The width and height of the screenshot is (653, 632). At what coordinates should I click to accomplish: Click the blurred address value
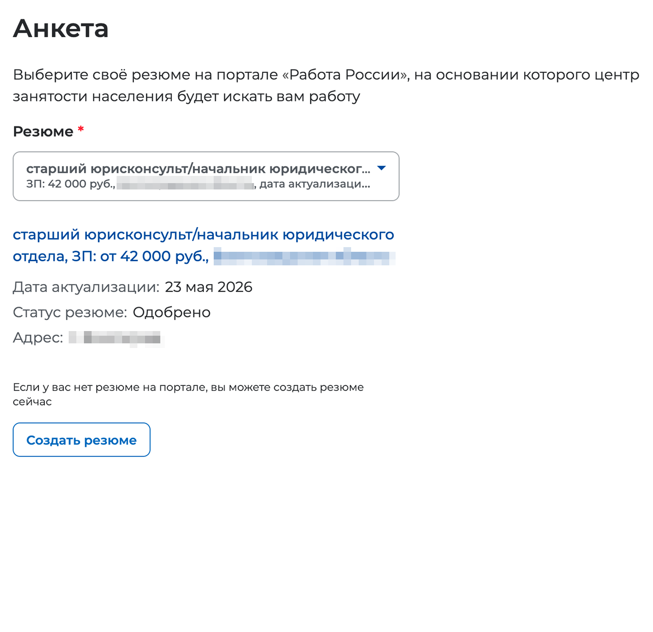click(x=117, y=339)
